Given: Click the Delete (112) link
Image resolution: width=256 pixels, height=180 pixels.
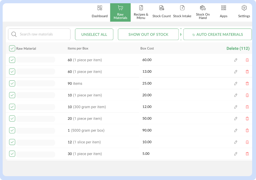Looking at the screenshot, I should (238, 48).
